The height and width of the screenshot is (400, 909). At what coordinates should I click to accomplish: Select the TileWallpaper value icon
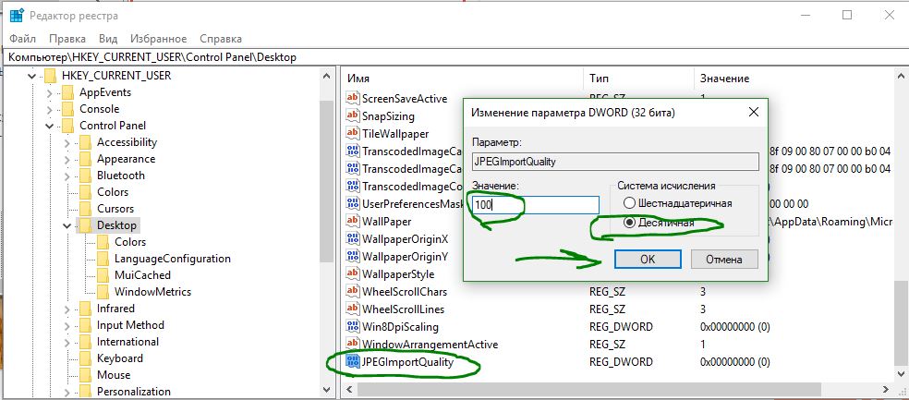pos(353,133)
